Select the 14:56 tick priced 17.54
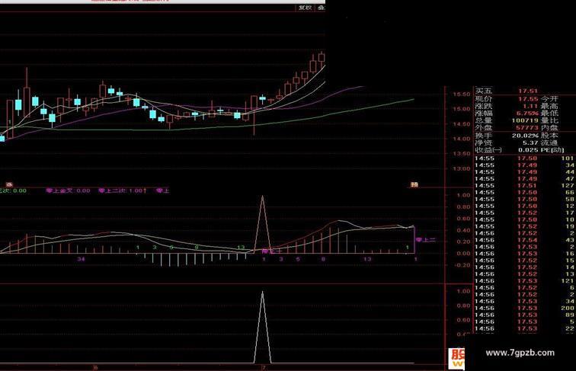Screen dimensions: 576x371 (524, 240)
